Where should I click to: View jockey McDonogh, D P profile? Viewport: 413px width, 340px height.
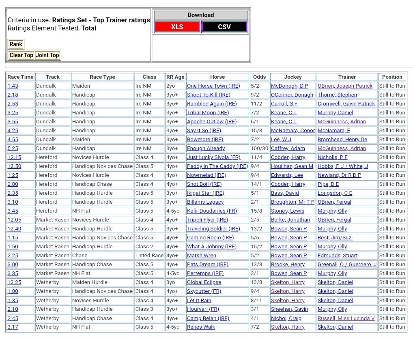pos(289,86)
